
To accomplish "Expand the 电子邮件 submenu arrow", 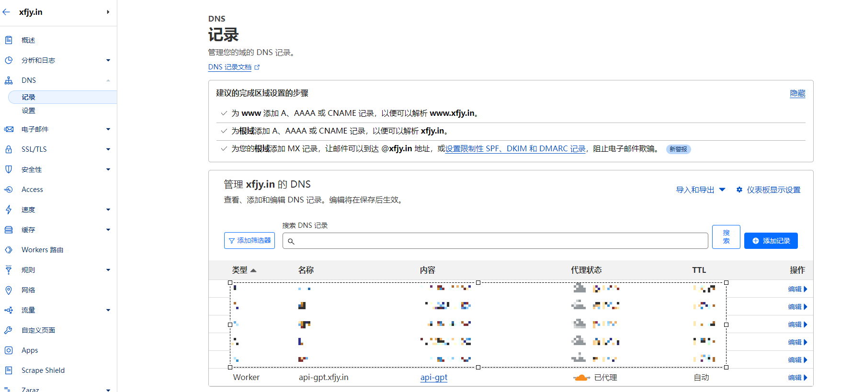I will (108, 129).
